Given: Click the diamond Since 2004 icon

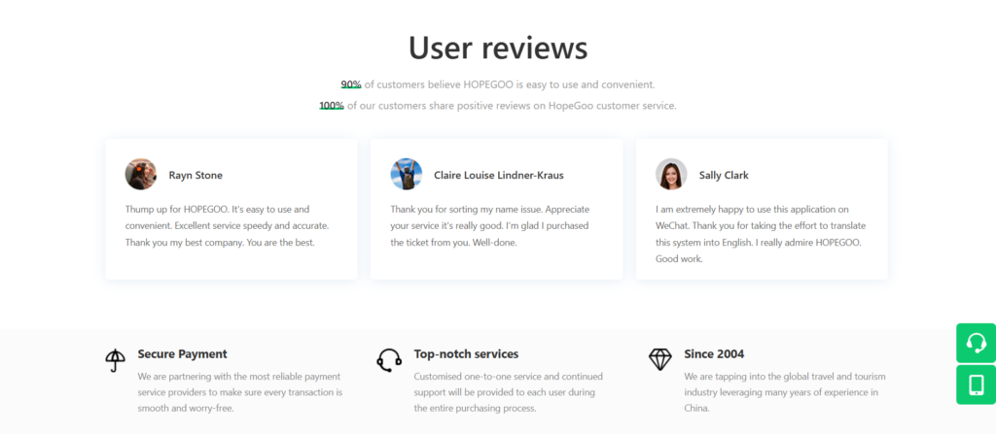Looking at the screenshot, I should point(660,359).
